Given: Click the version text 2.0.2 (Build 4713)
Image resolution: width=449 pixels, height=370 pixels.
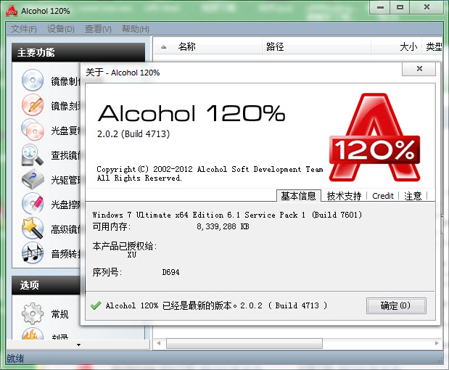Looking at the screenshot, I should [133, 134].
